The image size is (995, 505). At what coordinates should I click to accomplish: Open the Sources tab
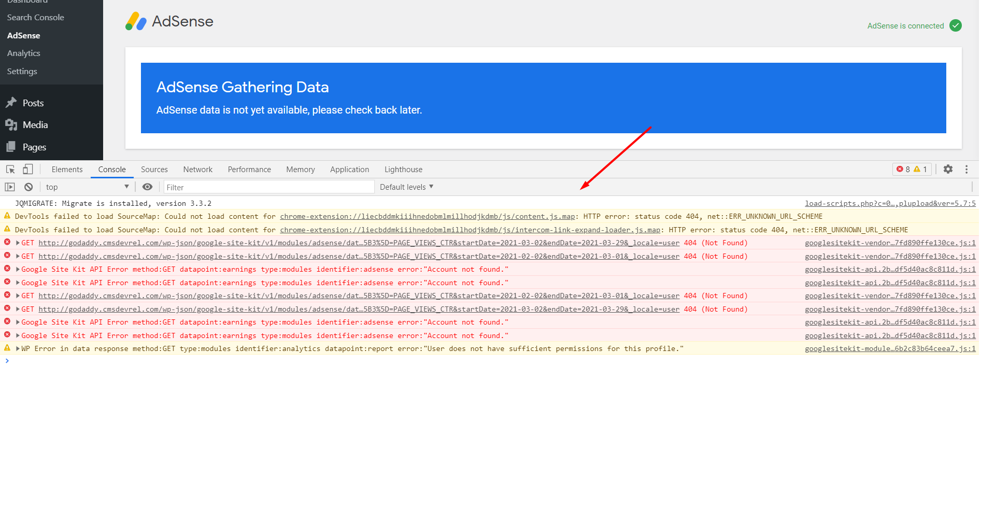click(x=154, y=169)
